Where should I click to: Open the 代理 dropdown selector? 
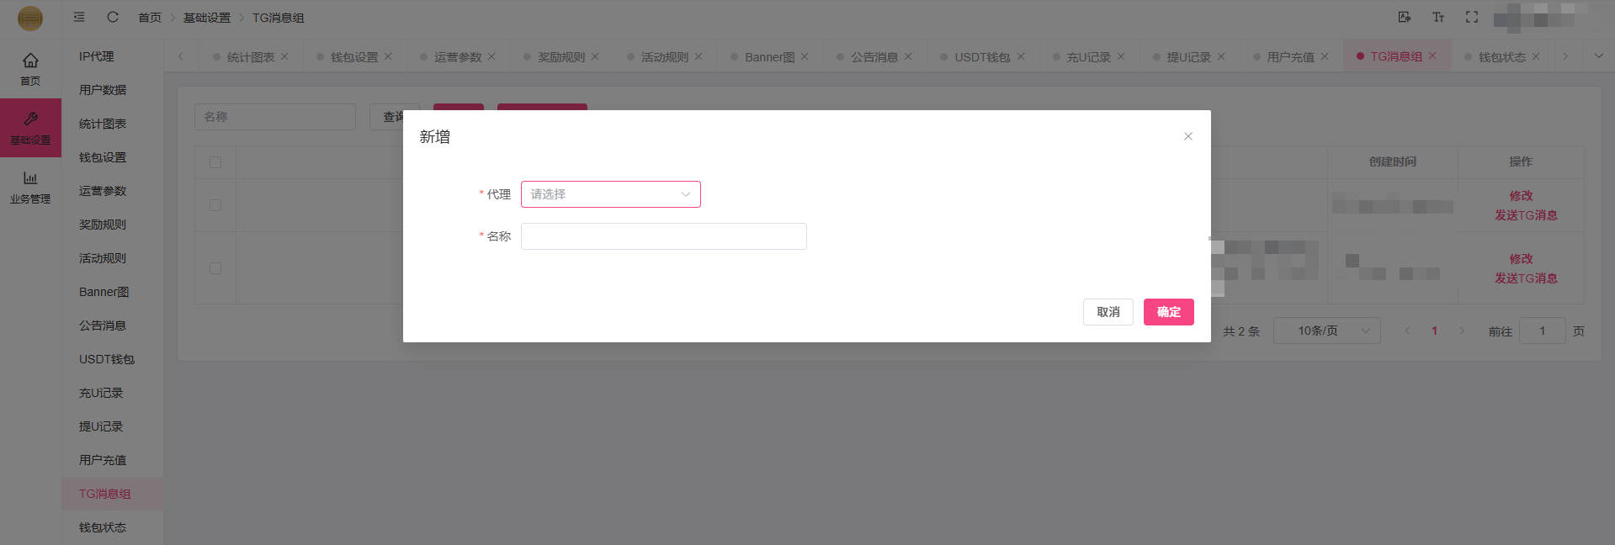point(610,194)
